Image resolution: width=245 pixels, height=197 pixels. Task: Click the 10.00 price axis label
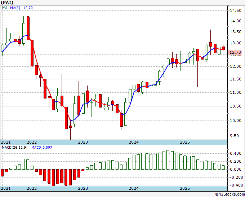coord(236,121)
